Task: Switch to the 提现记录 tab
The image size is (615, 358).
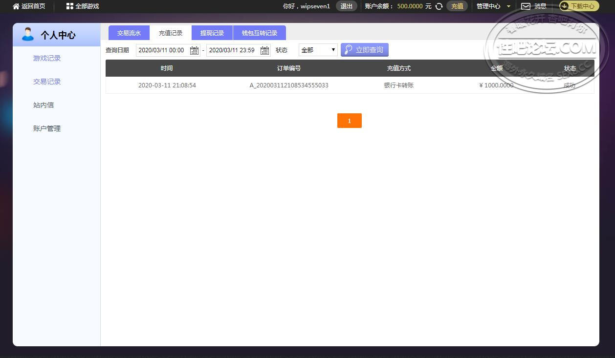Action: (212, 33)
